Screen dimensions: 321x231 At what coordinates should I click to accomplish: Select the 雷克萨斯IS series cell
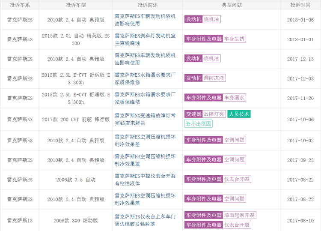coord(20,221)
